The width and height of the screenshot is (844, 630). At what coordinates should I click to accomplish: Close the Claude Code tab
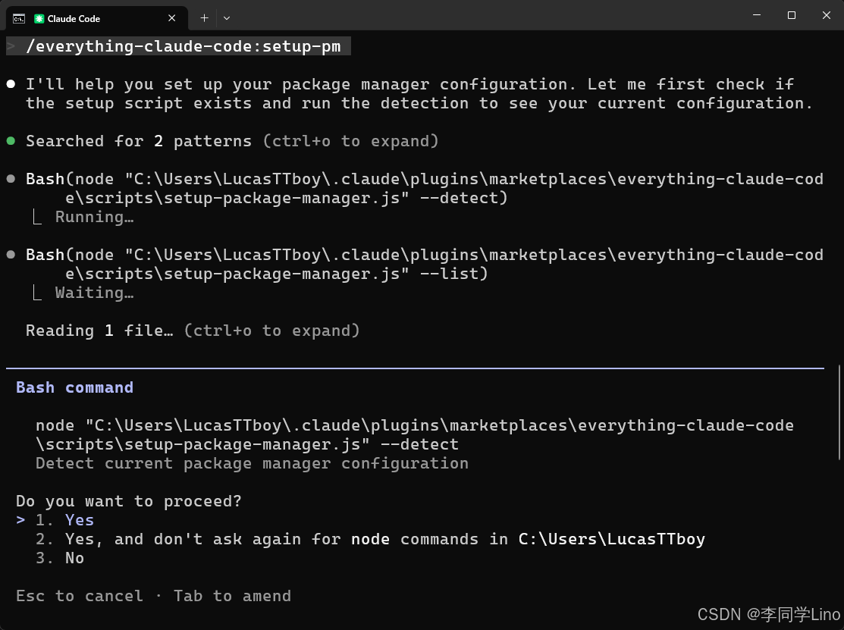pyautogui.click(x=171, y=18)
